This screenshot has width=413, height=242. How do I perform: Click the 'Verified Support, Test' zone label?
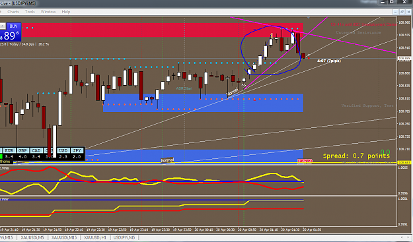coord(367,106)
